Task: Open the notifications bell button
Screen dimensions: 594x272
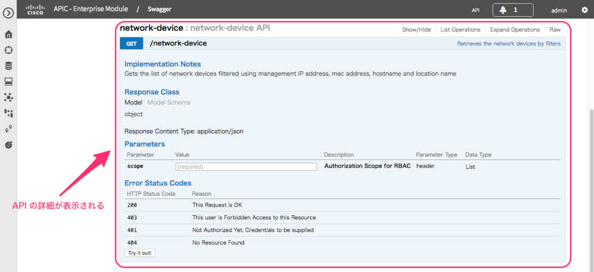Action: pos(513,10)
